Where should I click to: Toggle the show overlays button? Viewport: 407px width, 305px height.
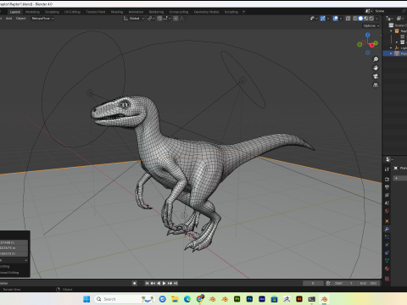(336, 19)
